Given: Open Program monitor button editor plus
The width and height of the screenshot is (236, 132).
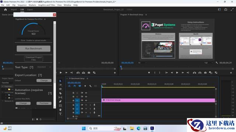Looking at the screenshot, I should point(231,73).
